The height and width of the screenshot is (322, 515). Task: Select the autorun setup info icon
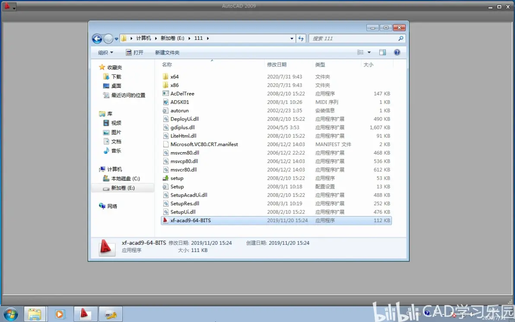coord(165,110)
